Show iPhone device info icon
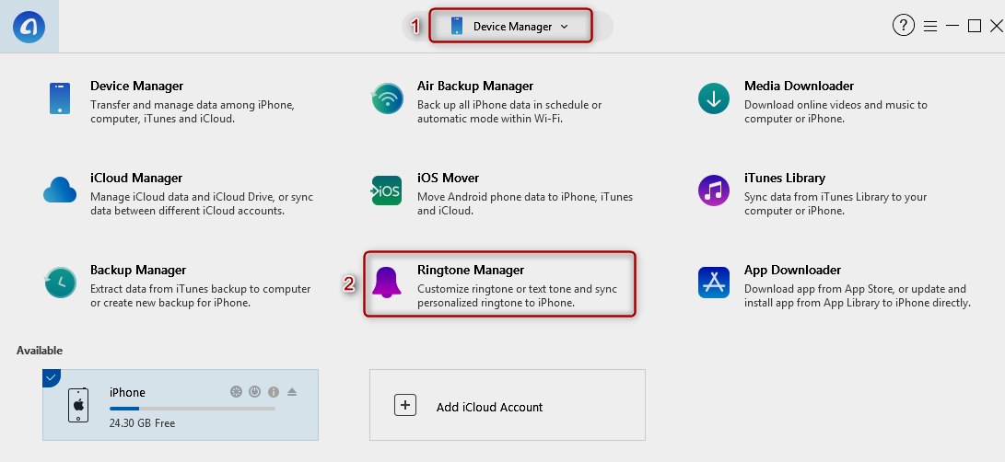This screenshot has height=462, width=1005. click(x=274, y=391)
